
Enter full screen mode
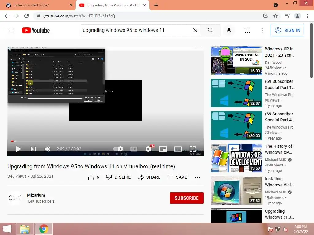pyautogui.click(x=193, y=149)
